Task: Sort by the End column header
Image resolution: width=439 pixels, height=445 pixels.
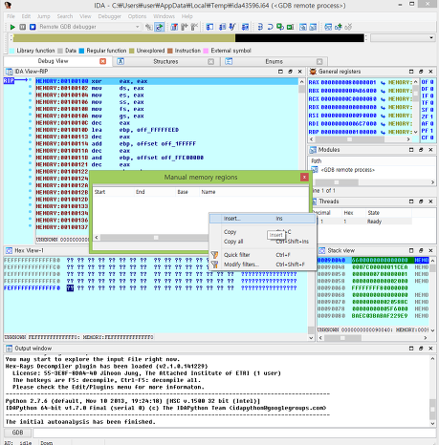Action: point(155,192)
